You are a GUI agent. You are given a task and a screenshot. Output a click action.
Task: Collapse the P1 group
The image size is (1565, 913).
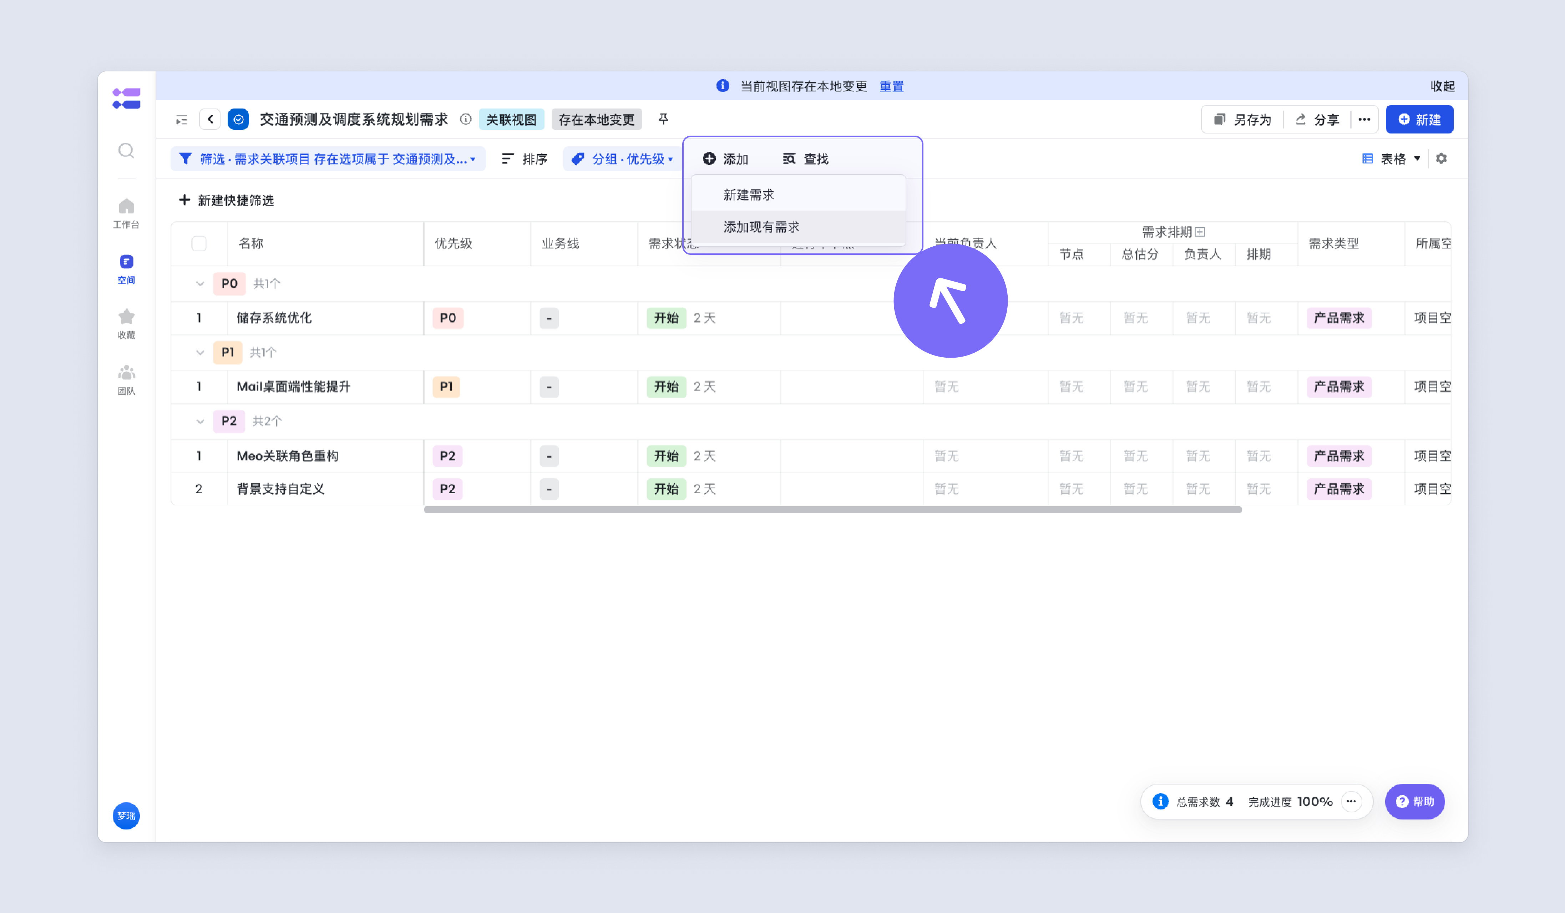click(200, 353)
